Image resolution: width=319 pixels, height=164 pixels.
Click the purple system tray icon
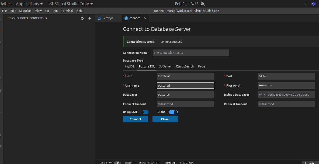pyautogui.click(x=313, y=3)
